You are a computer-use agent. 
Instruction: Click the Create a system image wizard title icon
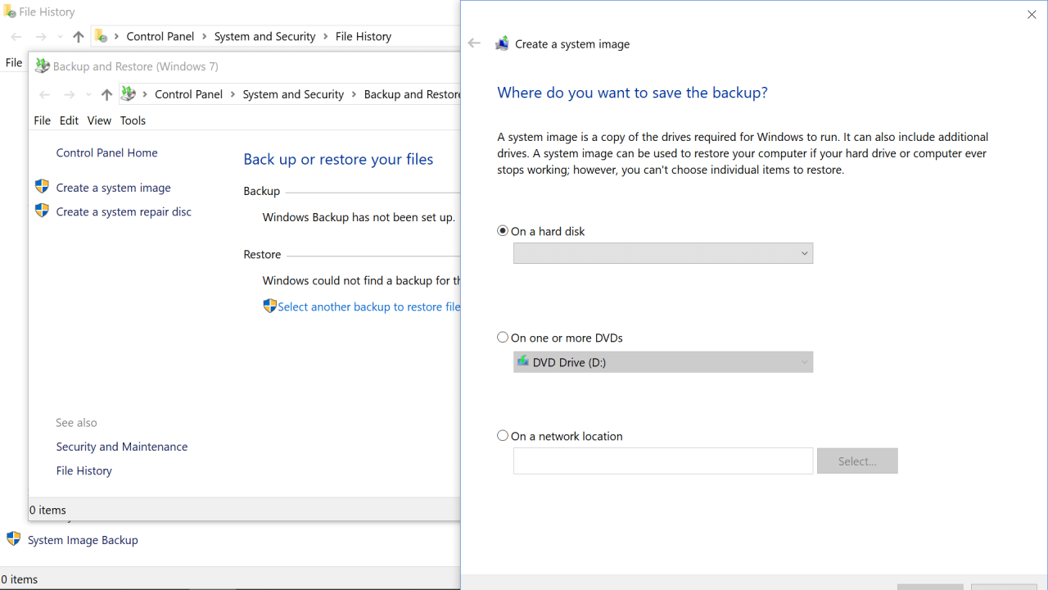(502, 43)
